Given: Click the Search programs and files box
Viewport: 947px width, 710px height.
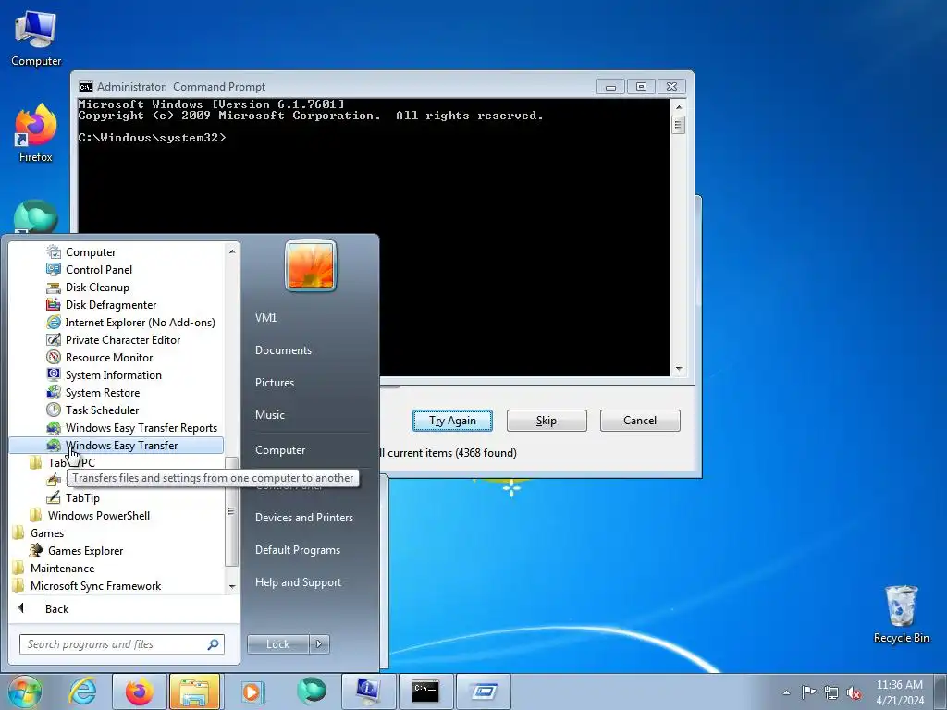Looking at the screenshot, I should (x=121, y=644).
